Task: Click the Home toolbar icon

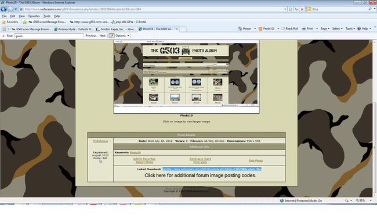Action: click(x=240, y=28)
